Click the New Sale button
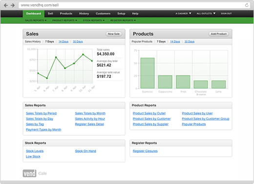The width and height of the screenshot is (254, 184). coord(114,34)
